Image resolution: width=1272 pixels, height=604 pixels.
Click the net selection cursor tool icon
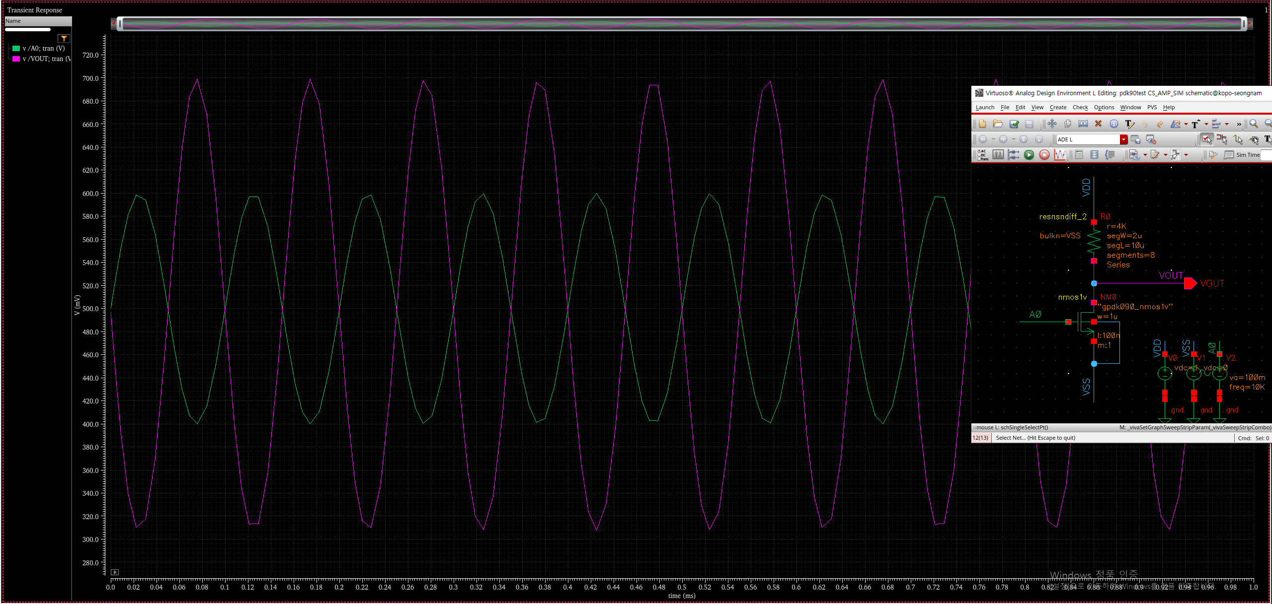1238,139
